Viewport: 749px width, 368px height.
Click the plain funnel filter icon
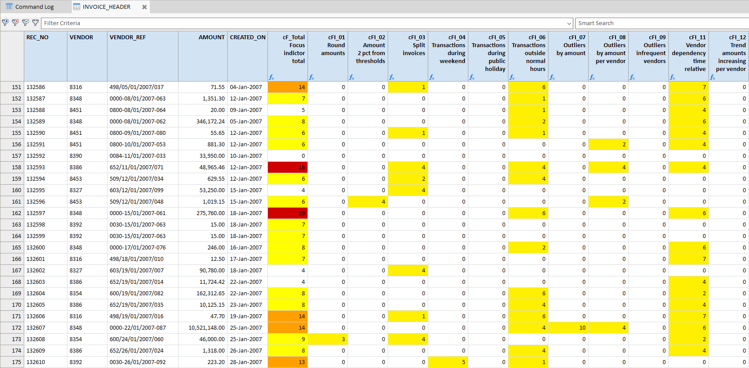[35, 22]
